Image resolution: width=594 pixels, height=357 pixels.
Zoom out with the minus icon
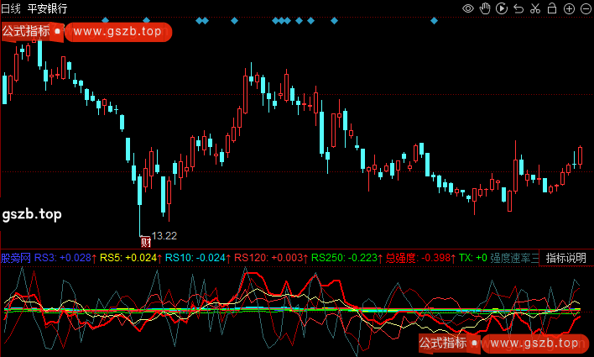(584, 8)
